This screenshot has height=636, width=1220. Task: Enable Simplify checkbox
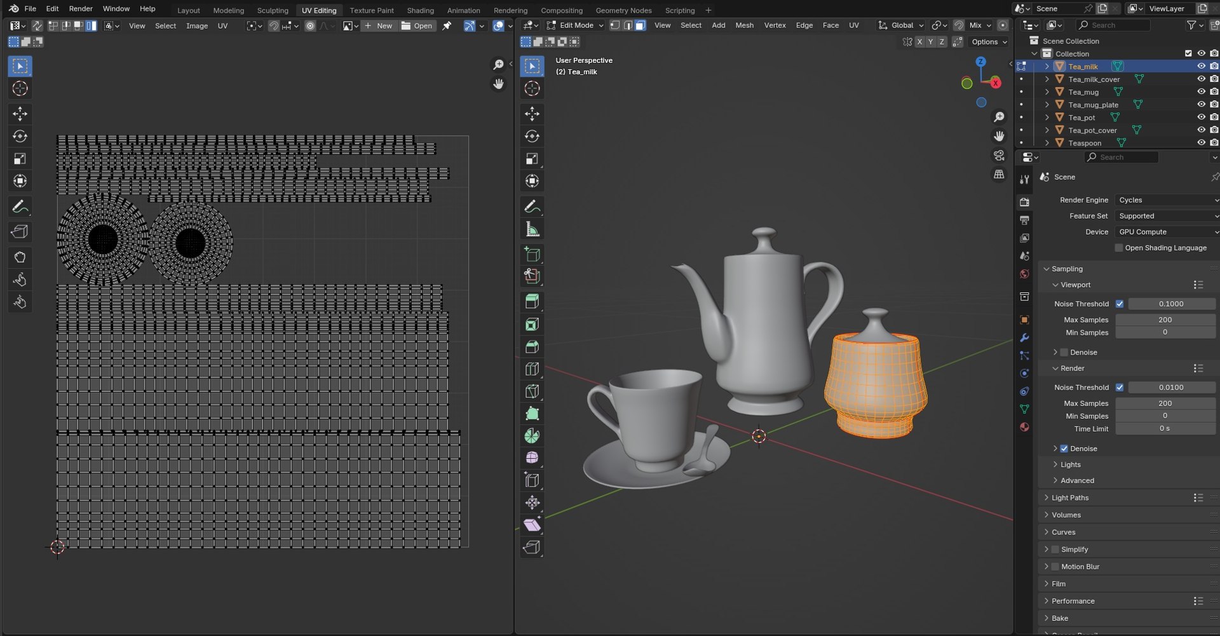pyautogui.click(x=1055, y=550)
